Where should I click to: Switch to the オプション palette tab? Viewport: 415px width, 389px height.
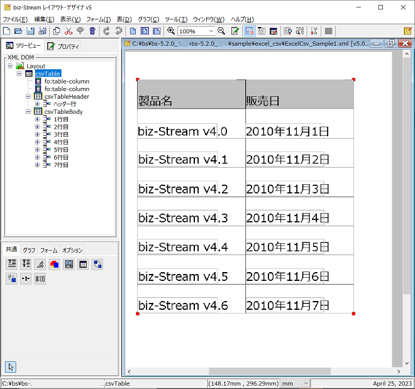click(x=72, y=250)
